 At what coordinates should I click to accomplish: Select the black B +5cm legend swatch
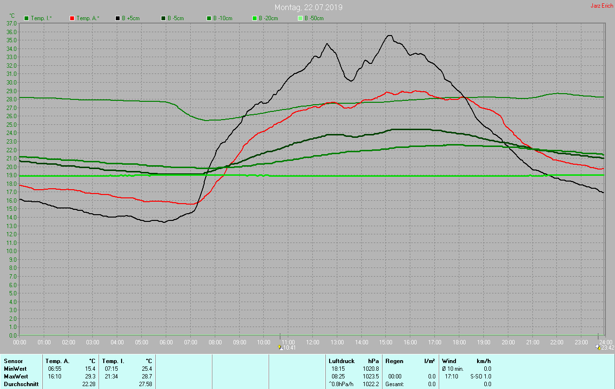[x=118, y=18]
